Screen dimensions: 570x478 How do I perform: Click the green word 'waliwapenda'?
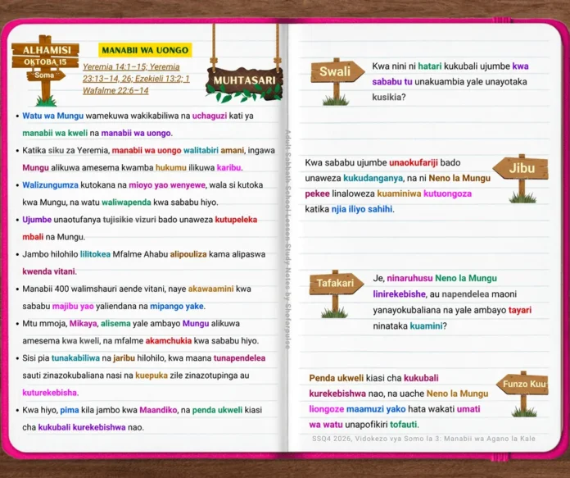pyautogui.click(x=126, y=202)
